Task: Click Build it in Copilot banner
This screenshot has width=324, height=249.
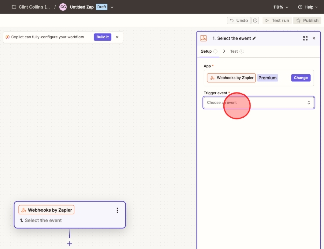Action: coord(102,37)
